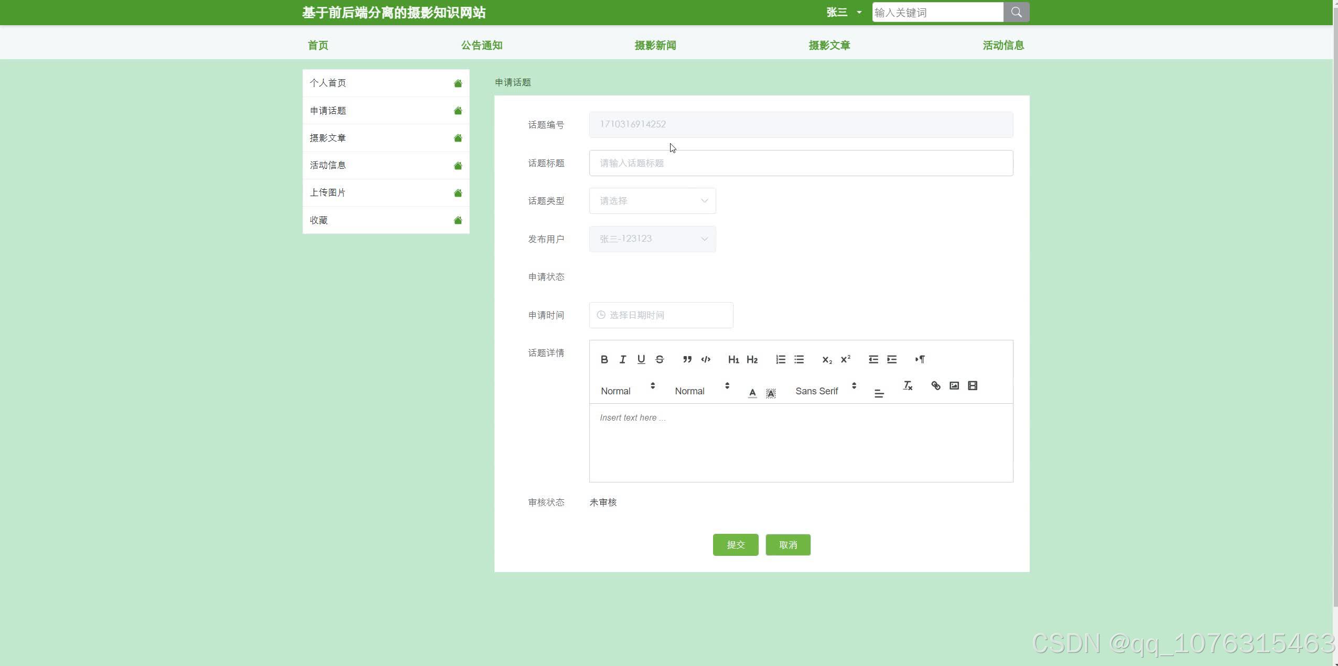Image resolution: width=1338 pixels, height=666 pixels.
Task: Toggle bold formatting in the editor
Action: (604, 359)
